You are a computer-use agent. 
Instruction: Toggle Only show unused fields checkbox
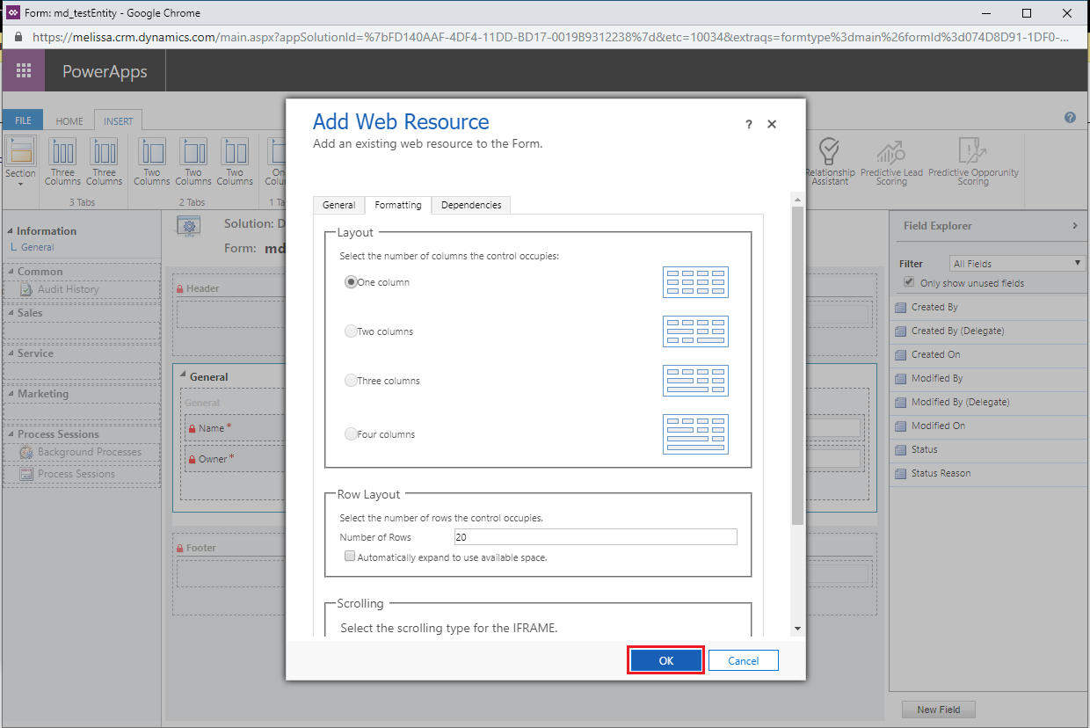[x=910, y=282]
